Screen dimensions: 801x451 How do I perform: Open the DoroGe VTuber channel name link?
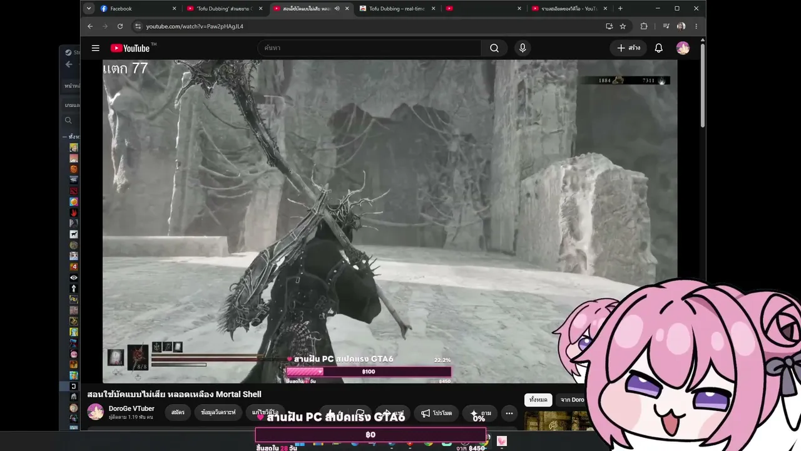[131, 408]
